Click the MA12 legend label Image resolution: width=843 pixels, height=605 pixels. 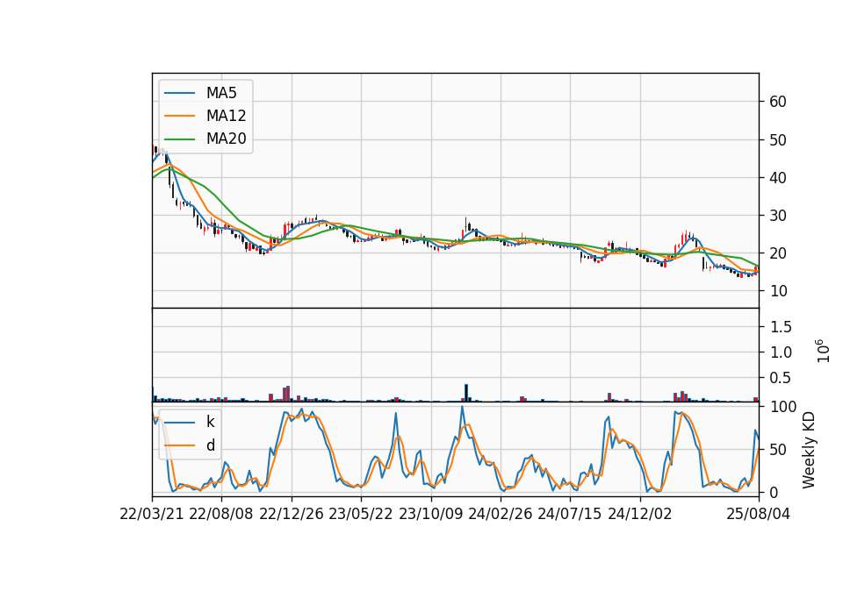(x=226, y=116)
